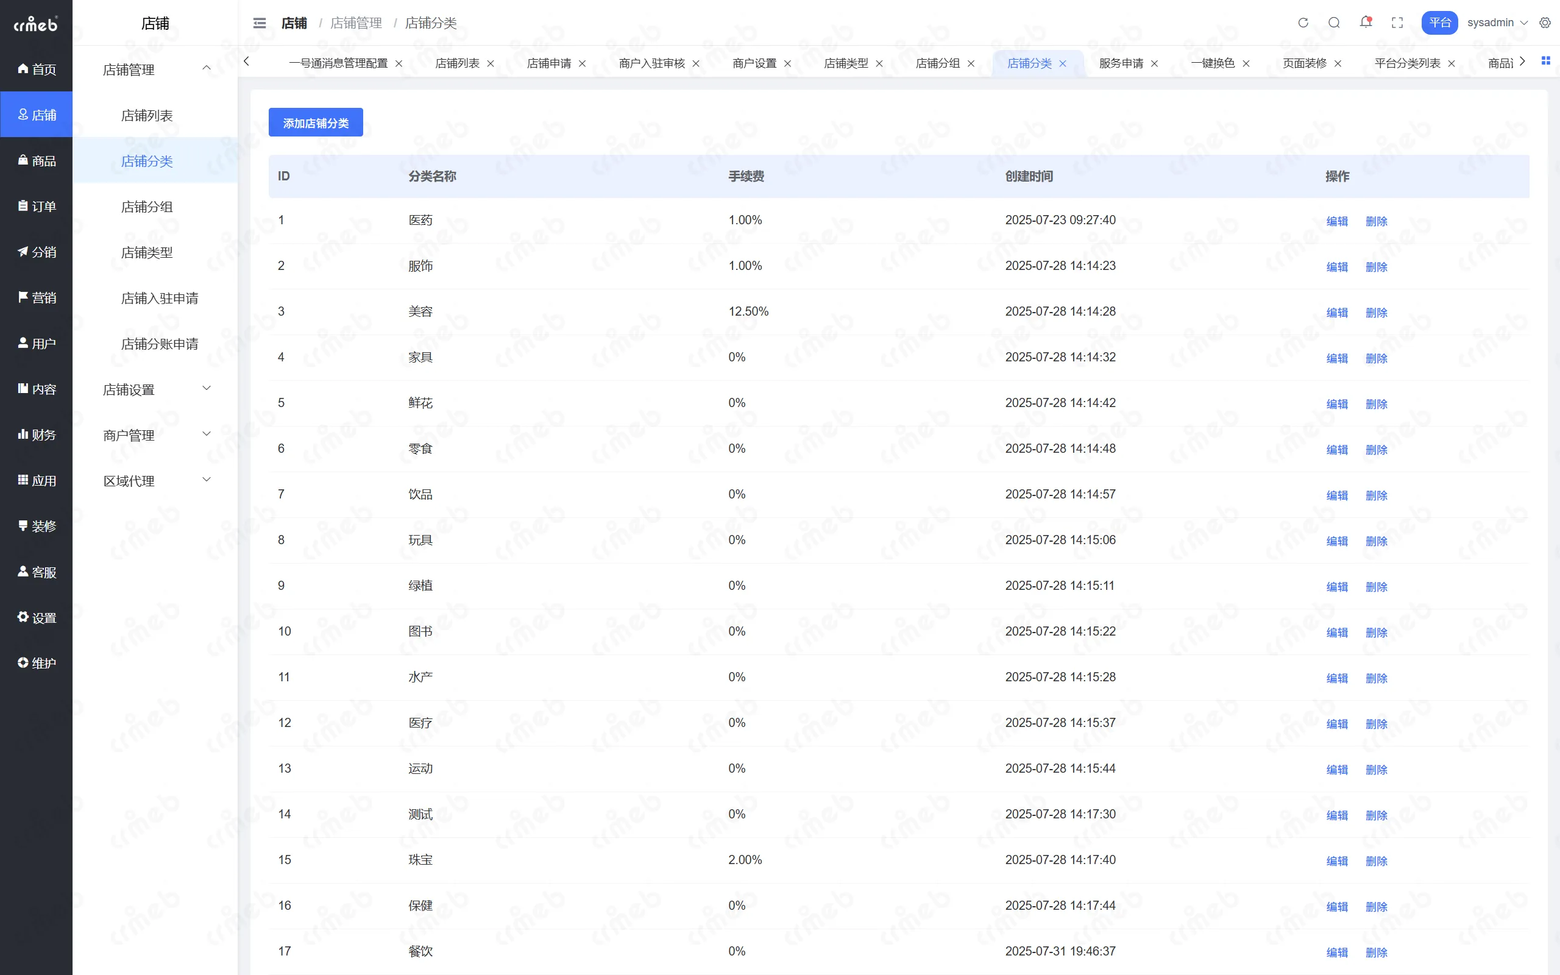Open 营销 in the main sidebar
The image size is (1560, 975).
(36, 298)
